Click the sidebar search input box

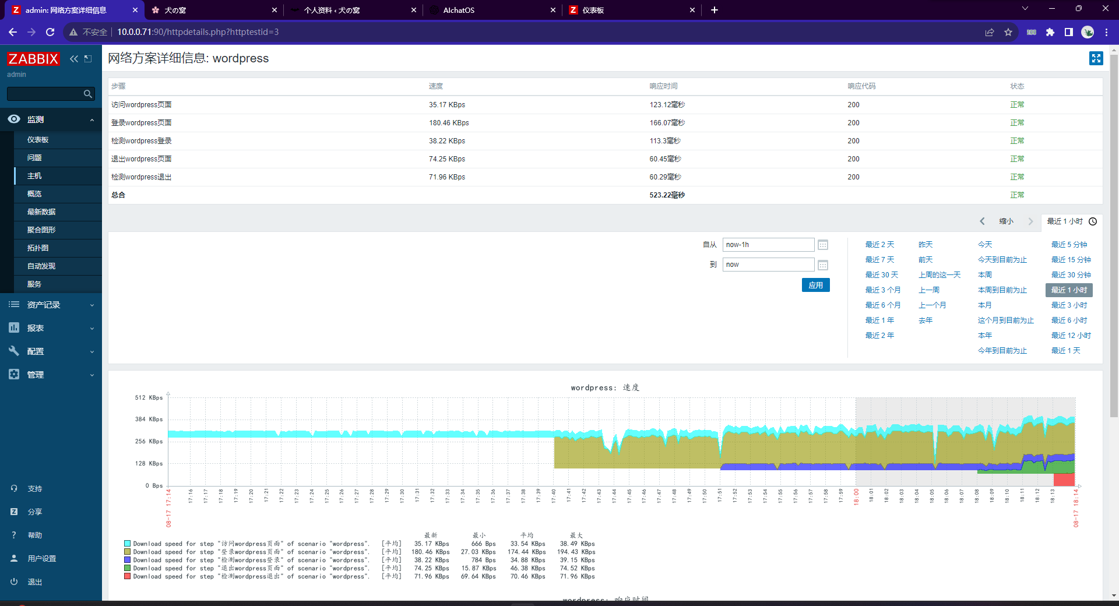click(44, 94)
